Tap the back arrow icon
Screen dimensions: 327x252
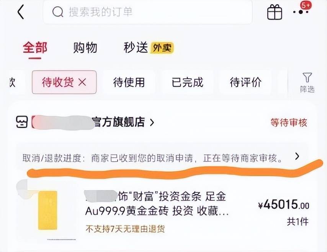[x=21, y=12]
